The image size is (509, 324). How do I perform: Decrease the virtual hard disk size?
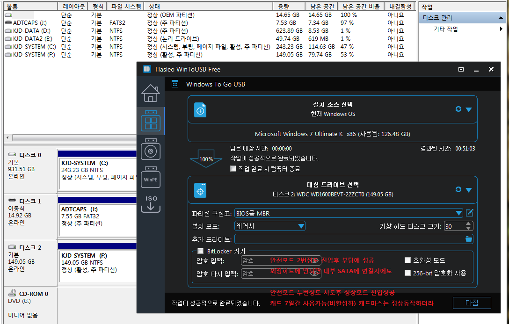(x=468, y=228)
